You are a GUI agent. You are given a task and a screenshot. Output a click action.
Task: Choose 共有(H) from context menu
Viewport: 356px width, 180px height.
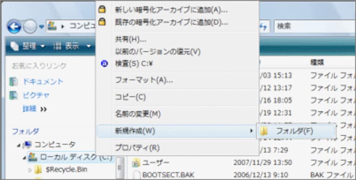tap(177, 39)
